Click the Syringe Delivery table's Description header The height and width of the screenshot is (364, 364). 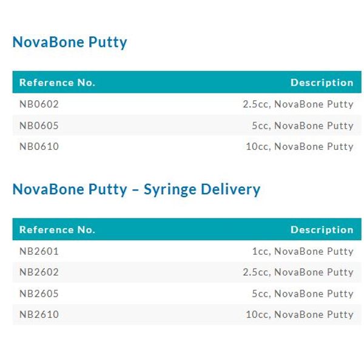[x=322, y=229]
